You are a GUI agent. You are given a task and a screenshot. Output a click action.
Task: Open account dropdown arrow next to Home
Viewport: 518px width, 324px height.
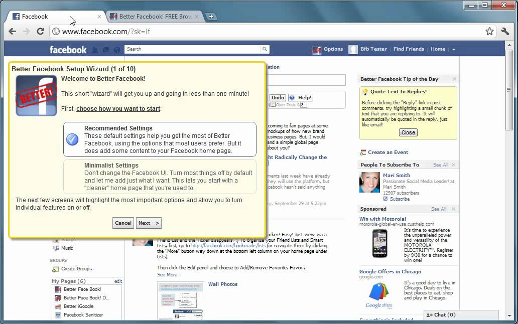click(x=454, y=50)
